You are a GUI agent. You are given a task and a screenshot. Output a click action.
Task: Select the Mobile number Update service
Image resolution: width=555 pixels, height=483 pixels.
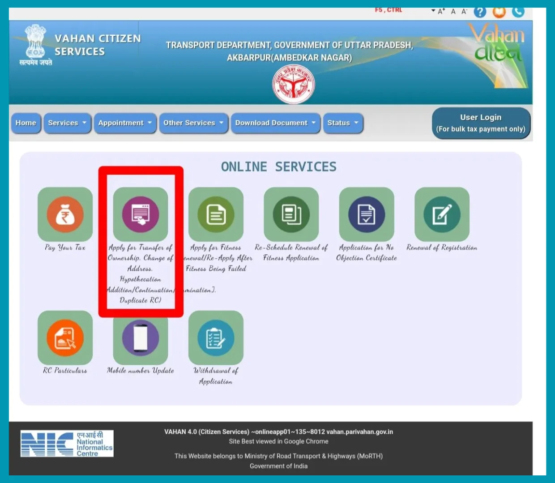[x=141, y=338]
